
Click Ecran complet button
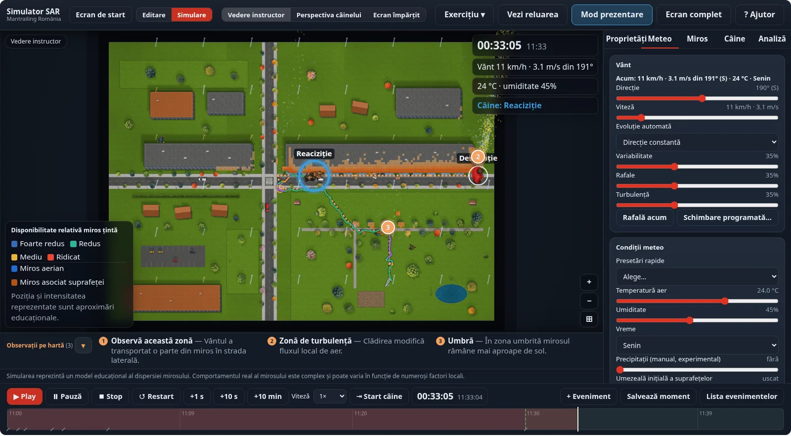[x=694, y=15]
